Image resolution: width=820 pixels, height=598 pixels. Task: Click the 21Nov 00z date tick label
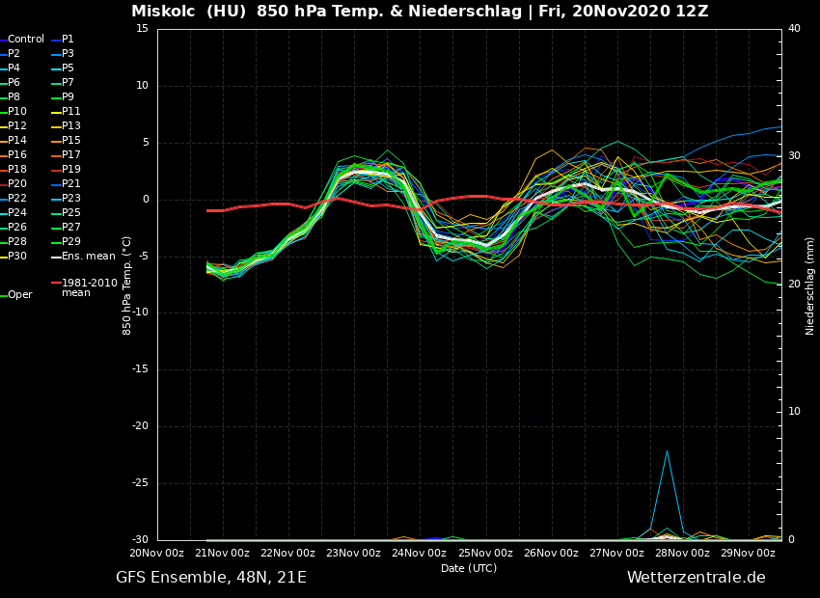tap(223, 553)
